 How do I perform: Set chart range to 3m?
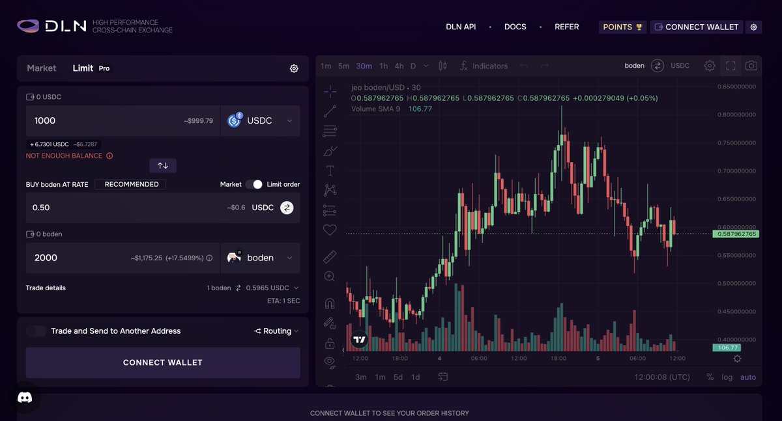tap(361, 377)
